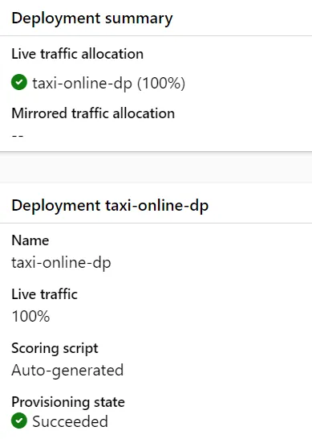Select the 'Succeeded' status text

click(x=70, y=421)
